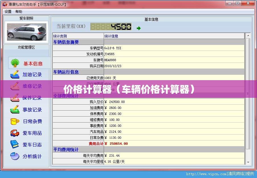Close the 康康私车财务助手 window
This screenshot has height=178, width=257.
click(248, 3)
